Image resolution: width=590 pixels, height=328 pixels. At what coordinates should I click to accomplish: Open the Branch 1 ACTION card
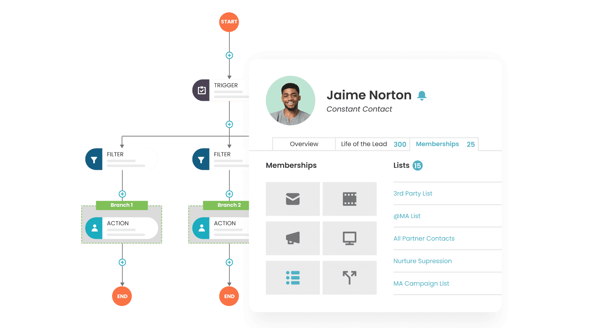pos(122,228)
